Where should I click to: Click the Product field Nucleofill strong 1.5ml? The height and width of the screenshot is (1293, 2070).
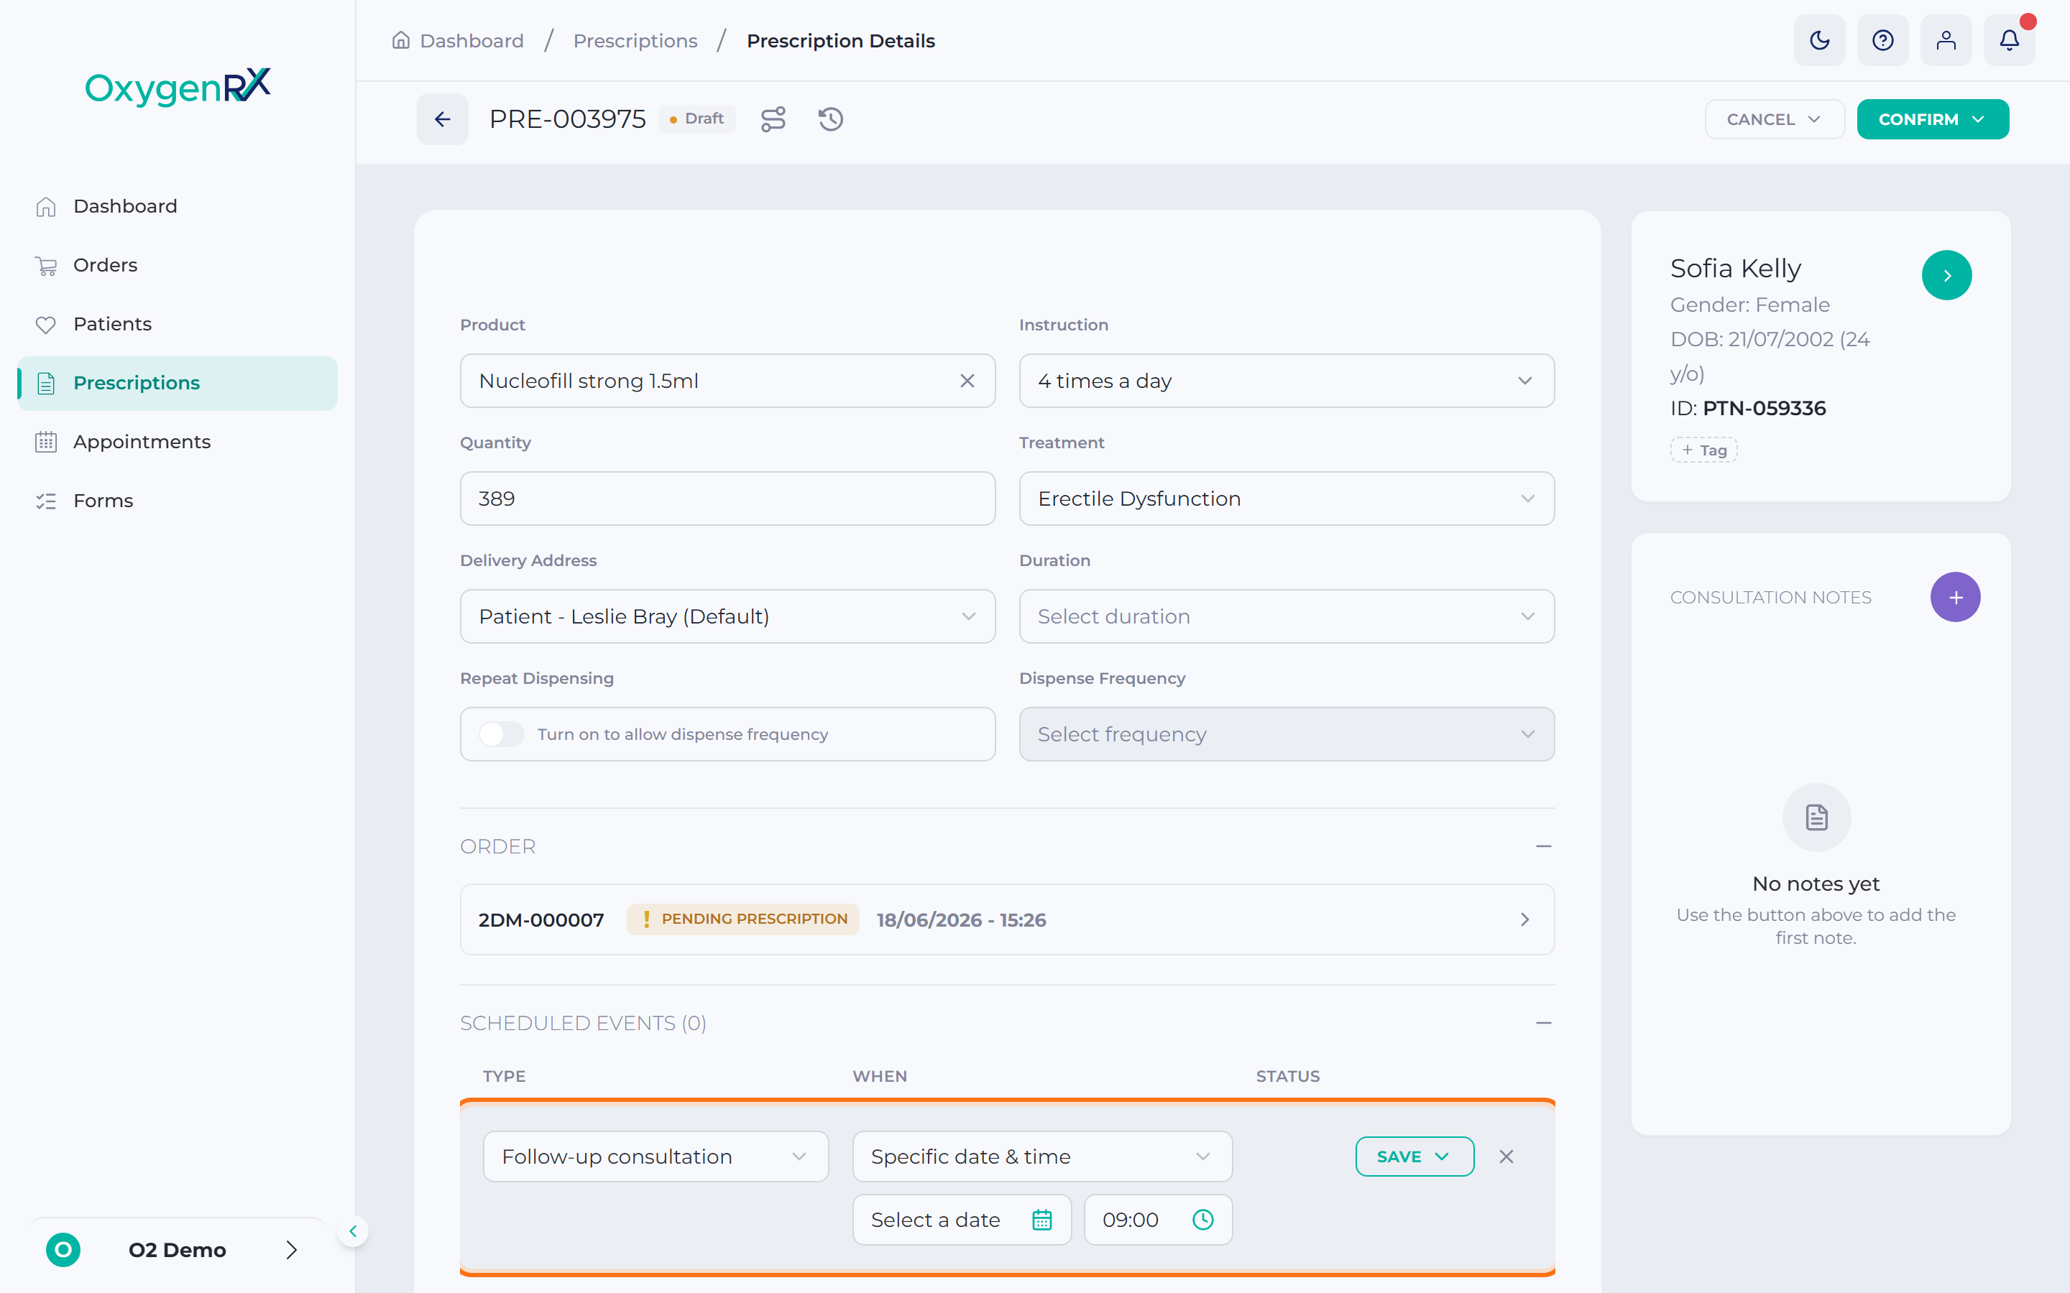727,381
